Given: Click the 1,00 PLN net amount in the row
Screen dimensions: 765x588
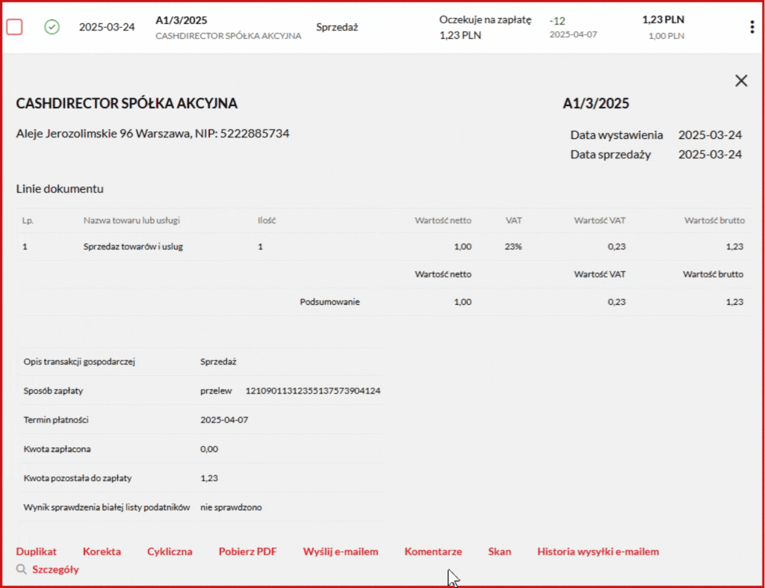Looking at the screenshot, I should point(666,36).
